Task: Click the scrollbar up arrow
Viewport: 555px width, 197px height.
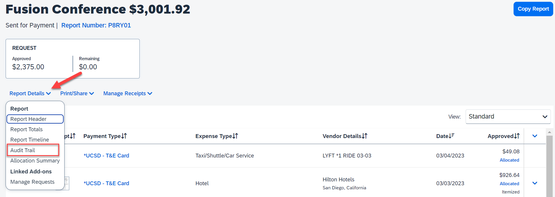Action: [x=549, y=132]
